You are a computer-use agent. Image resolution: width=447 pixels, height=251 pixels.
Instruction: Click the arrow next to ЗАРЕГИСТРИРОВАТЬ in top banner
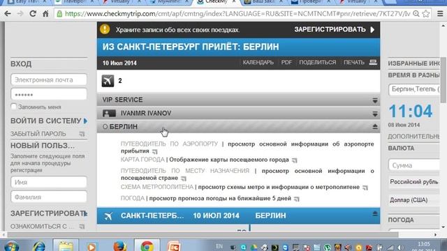point(372,29)
